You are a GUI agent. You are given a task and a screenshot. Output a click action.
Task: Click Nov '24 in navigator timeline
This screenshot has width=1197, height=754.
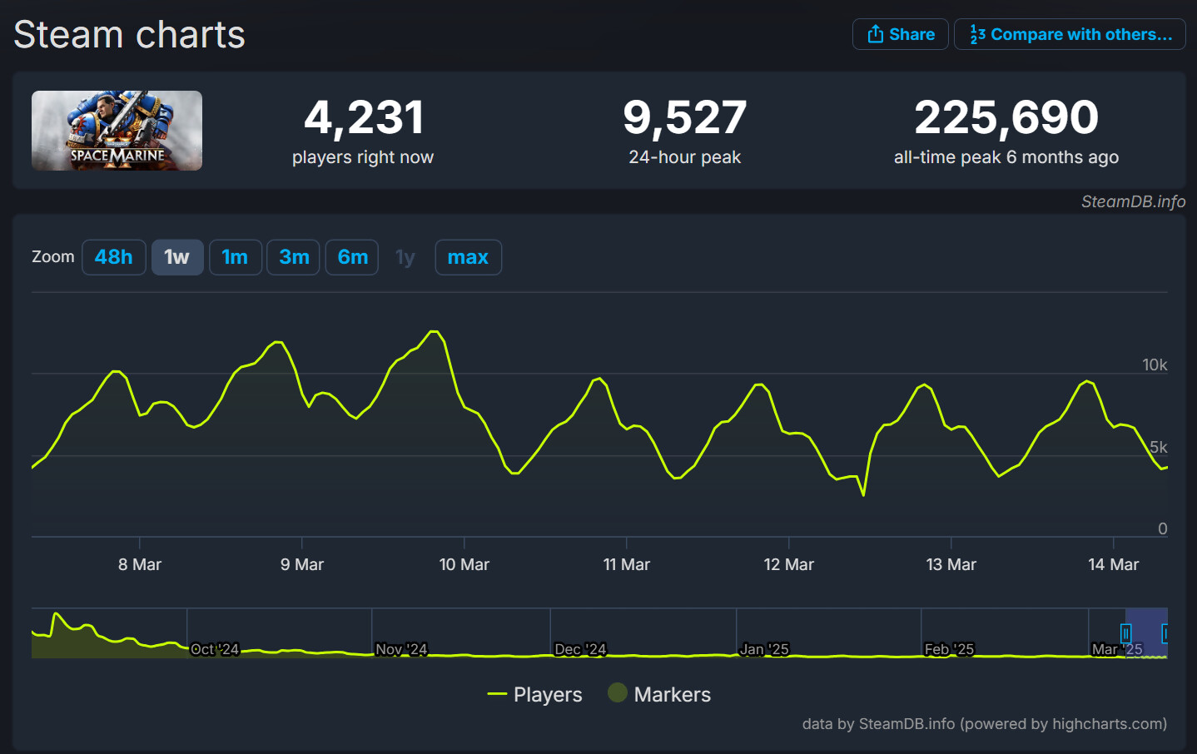click(401, 649)
